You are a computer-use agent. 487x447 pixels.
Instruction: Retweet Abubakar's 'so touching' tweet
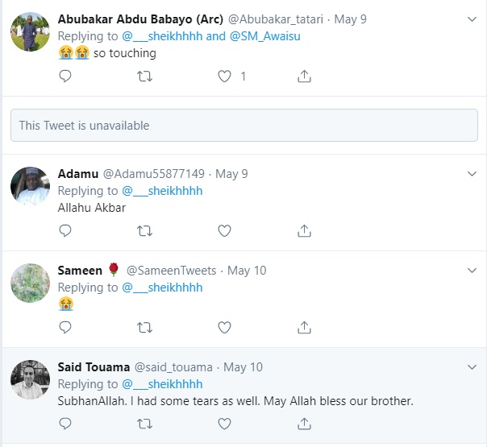coord(145,77)
